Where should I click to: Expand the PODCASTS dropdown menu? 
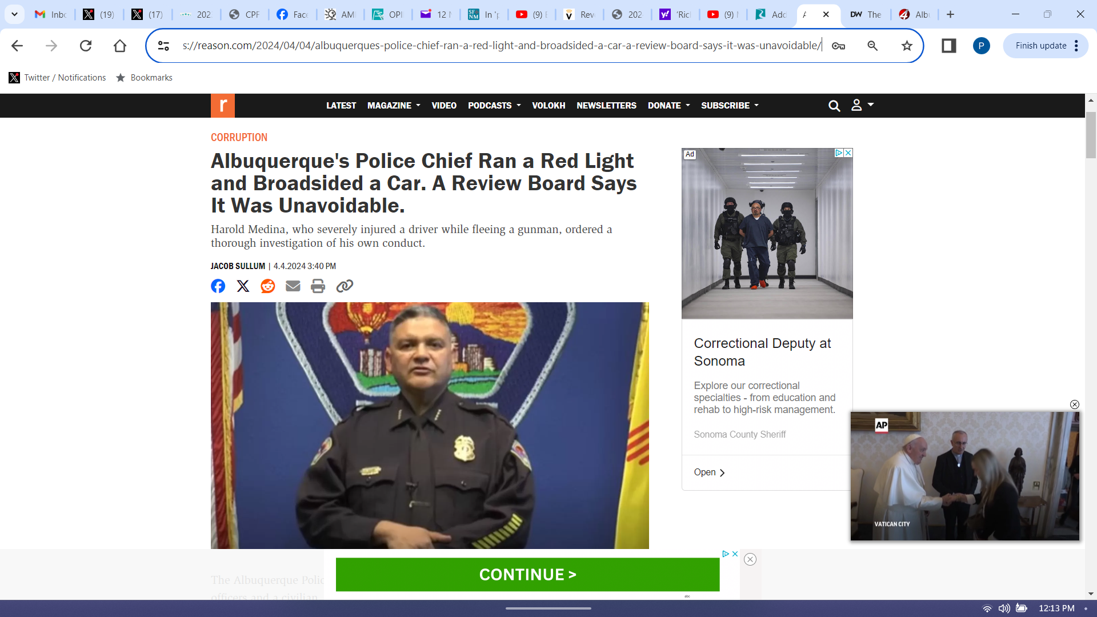pos(494,106)
